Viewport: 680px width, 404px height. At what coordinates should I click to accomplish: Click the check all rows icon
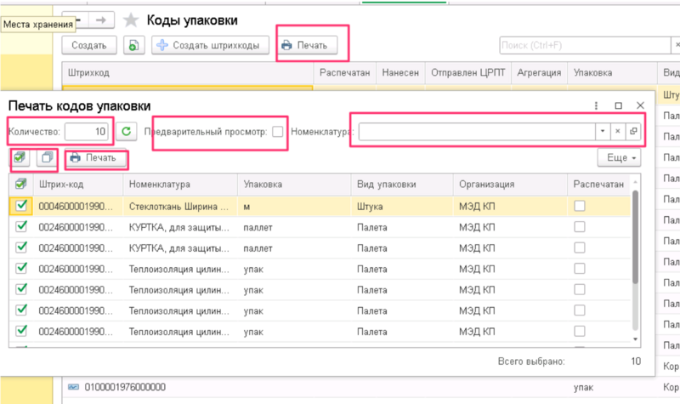tap(20, 157)
